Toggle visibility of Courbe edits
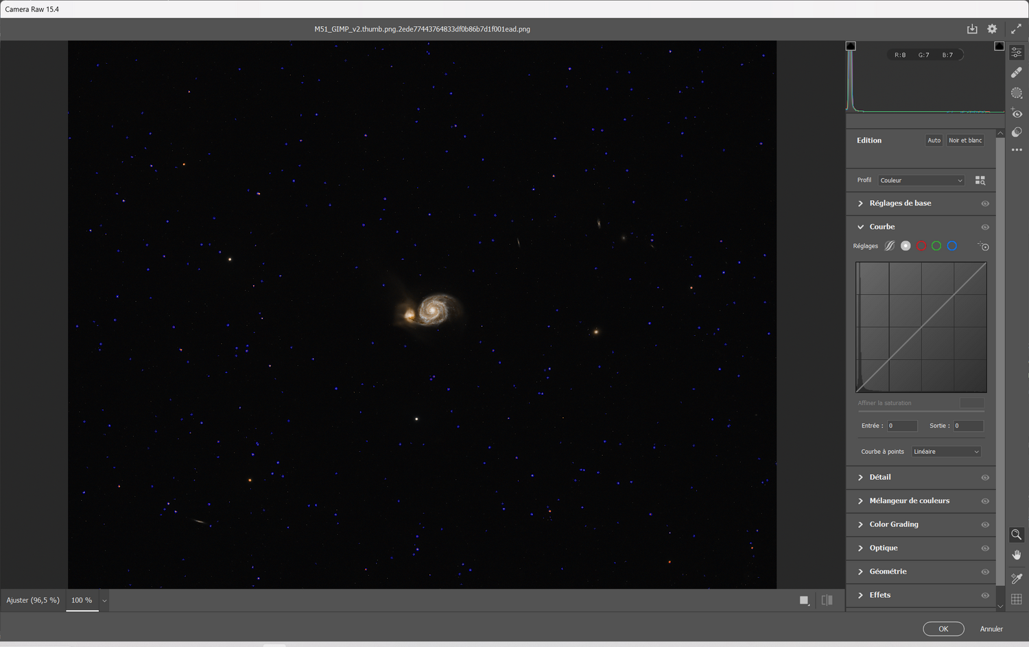 tap(985, 227)
